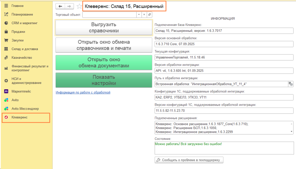
Task: Click the НСИ и администрирование gear icon
Action: (6, 81)
